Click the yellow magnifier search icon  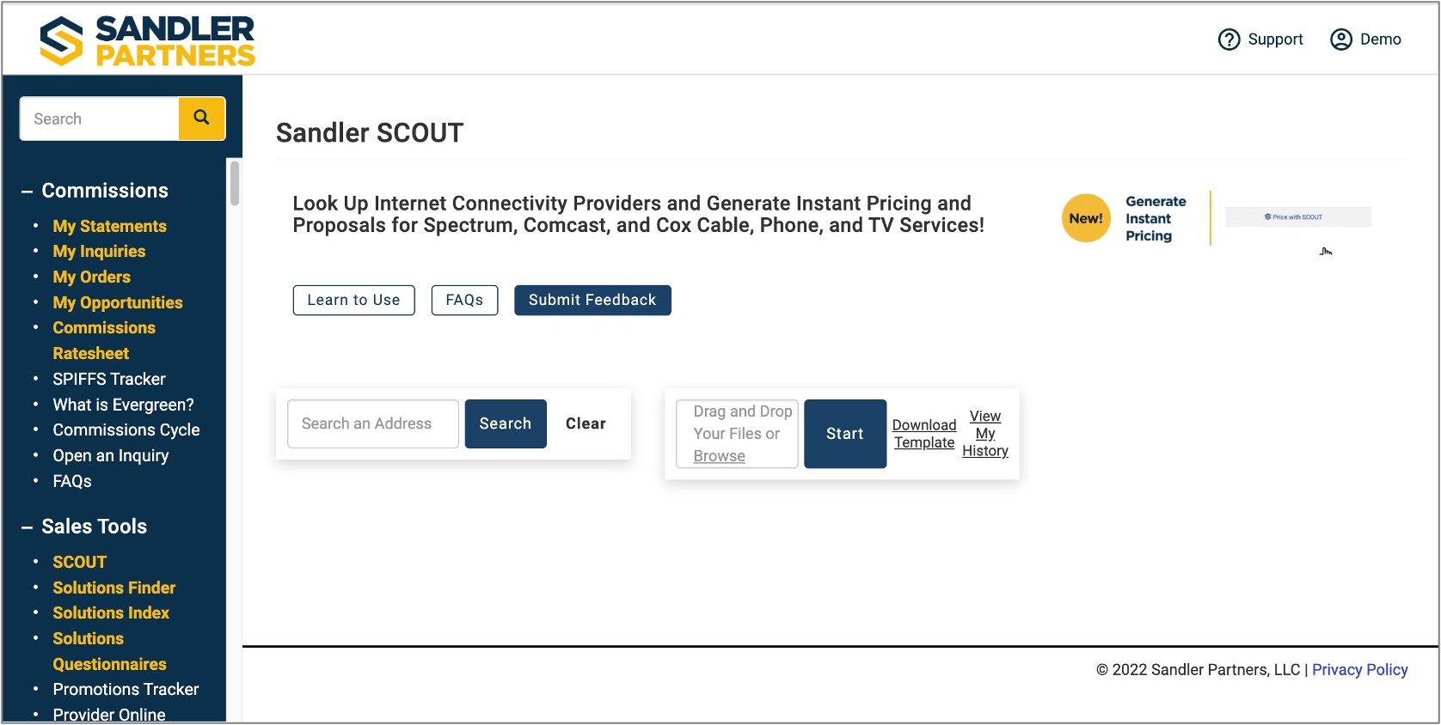202,119
